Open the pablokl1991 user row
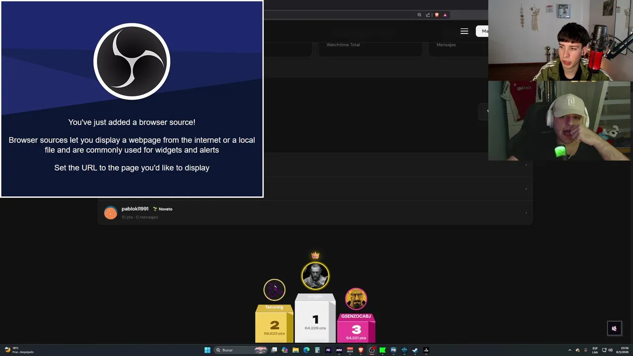Viewport: 633px width, 356px height. [315, 213]
